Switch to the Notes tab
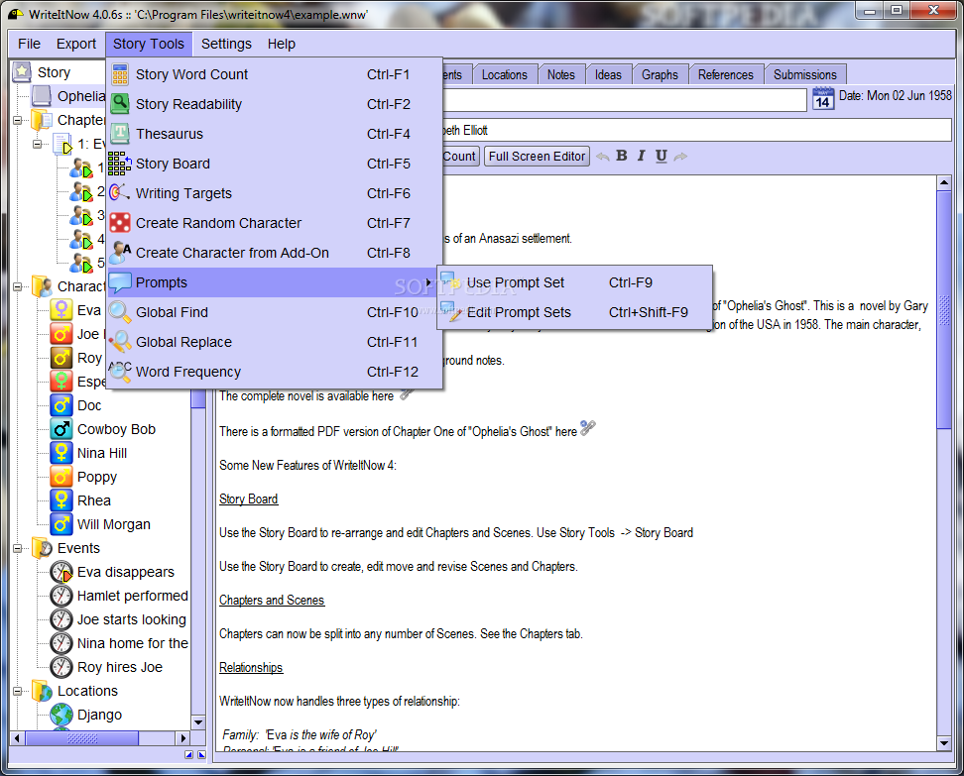This screenshot has height=776, width=964. [x=561, y=74]
